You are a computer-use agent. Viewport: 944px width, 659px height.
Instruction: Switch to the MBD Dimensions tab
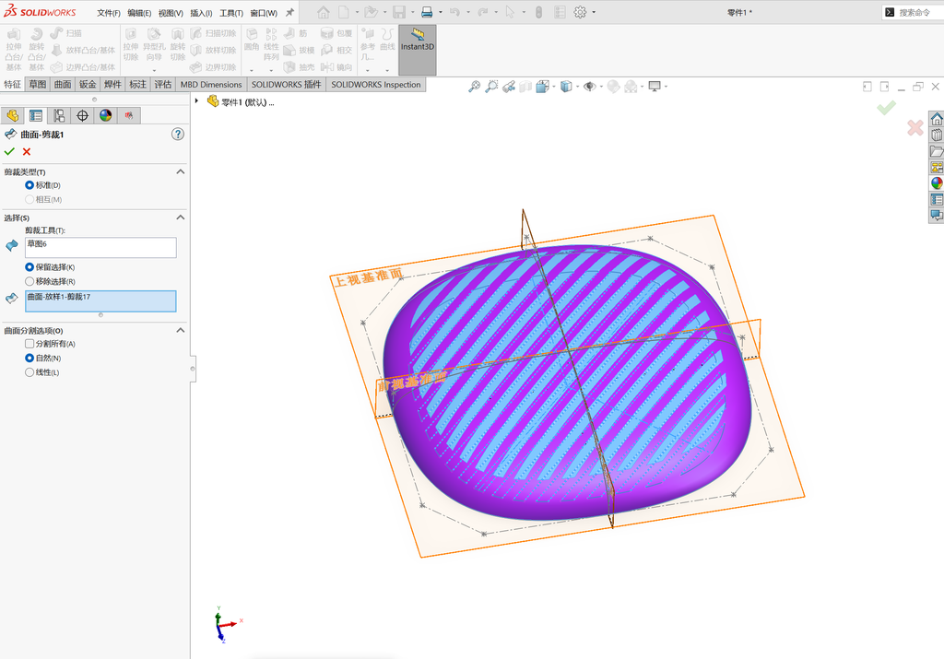point(211,85)
